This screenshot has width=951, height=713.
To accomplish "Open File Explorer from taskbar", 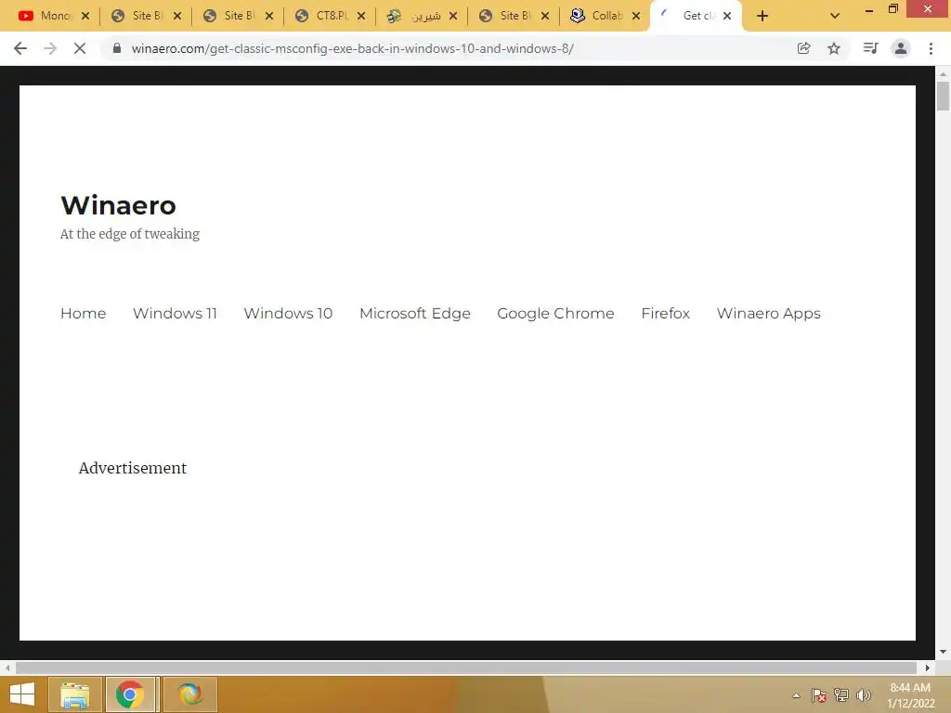I will (74, 694).
